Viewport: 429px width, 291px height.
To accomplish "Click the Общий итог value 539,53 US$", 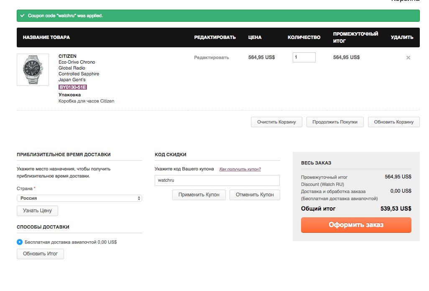I will [396, 209].
